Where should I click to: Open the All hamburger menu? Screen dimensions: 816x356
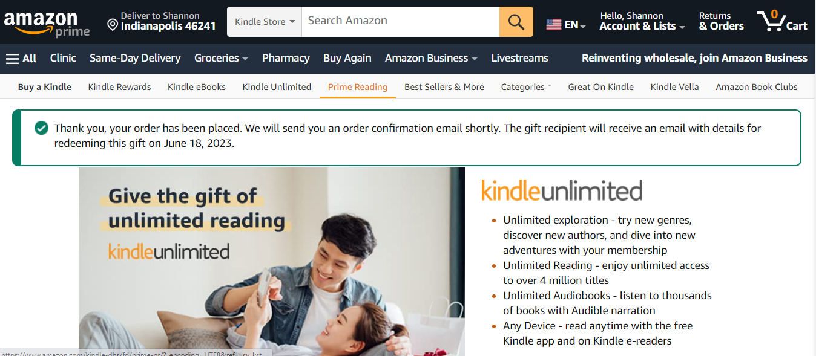click(x=21, y=59)
